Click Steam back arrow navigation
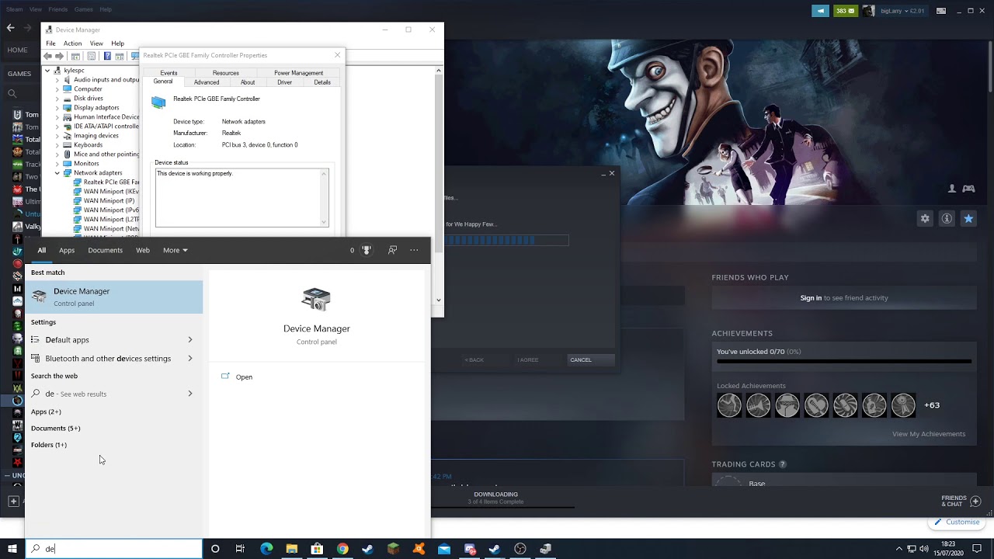This screenshot has width=994, height=559. point(10,28)
